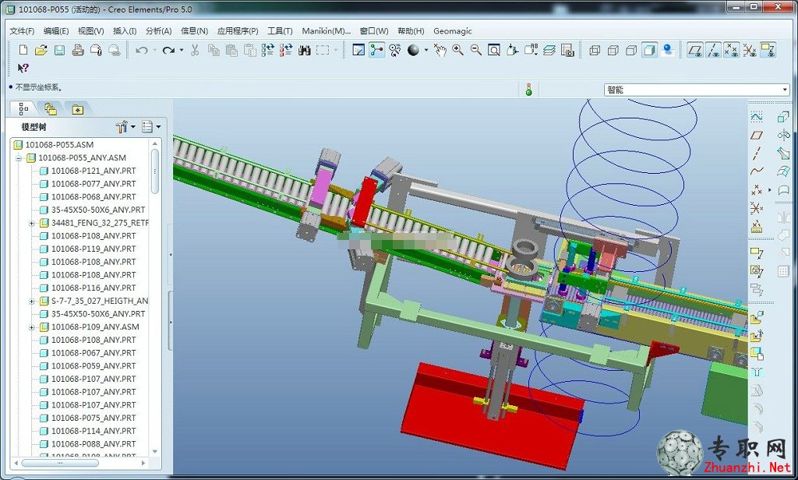Expand the 101068-P109_ANY.ASM node

coord(31,327)
